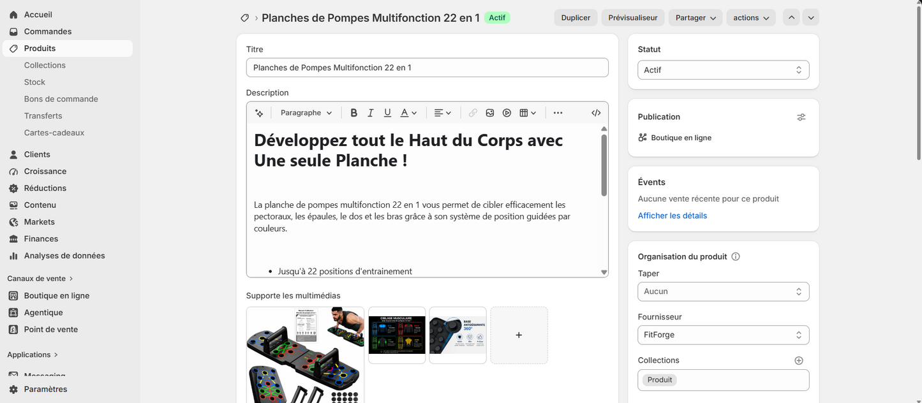Viewport: 922px width, 403px height.
Task: Click the AI sparkle icon in editor toolbar
Action: point(259,113)
